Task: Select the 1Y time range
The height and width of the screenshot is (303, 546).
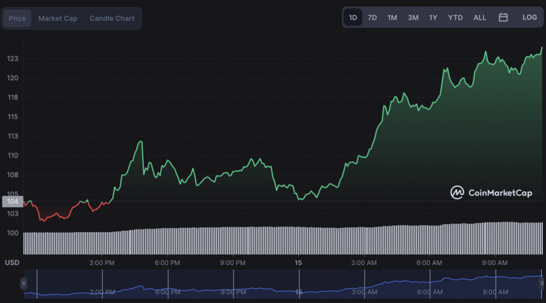Action: click(x=433, y=17)
